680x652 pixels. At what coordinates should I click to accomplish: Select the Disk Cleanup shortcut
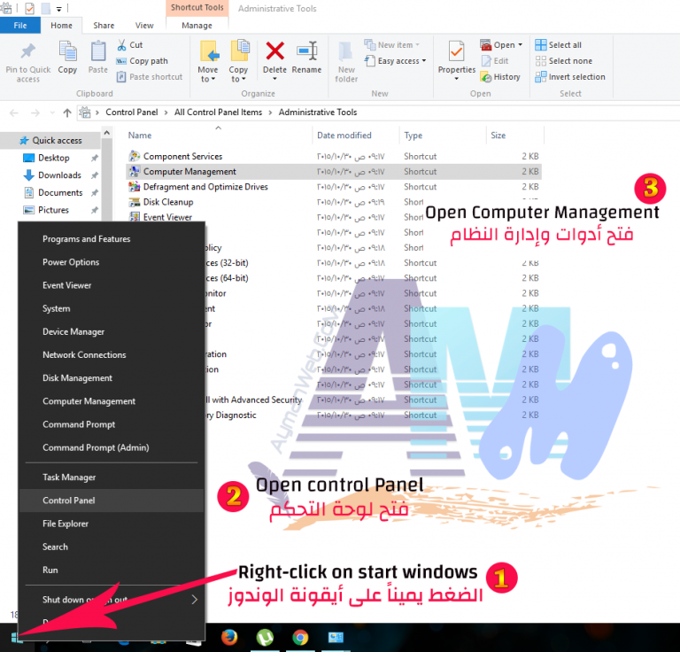168,202
